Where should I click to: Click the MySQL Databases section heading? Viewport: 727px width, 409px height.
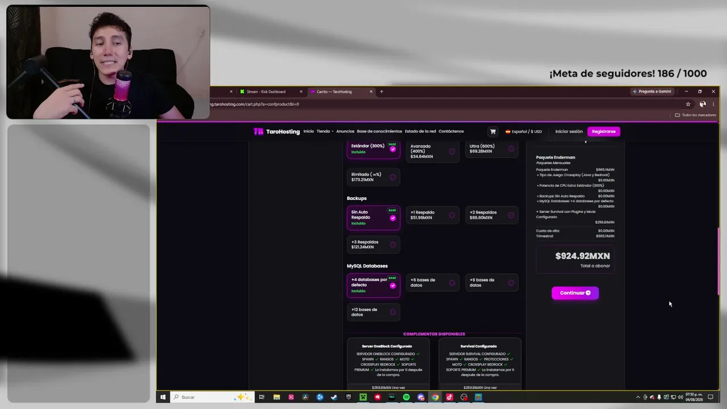click(x=367, y=266)
